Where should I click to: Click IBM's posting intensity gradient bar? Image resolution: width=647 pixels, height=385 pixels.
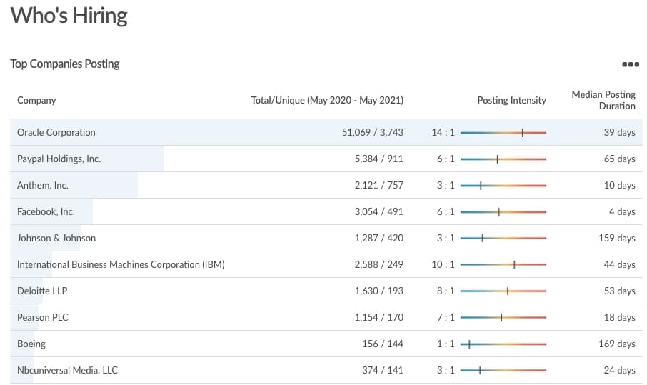point(503,264)
